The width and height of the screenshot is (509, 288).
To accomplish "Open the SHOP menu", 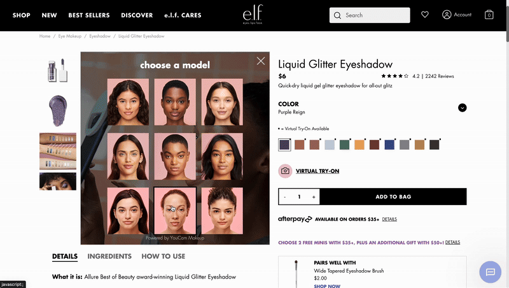I will pos(22,15).
